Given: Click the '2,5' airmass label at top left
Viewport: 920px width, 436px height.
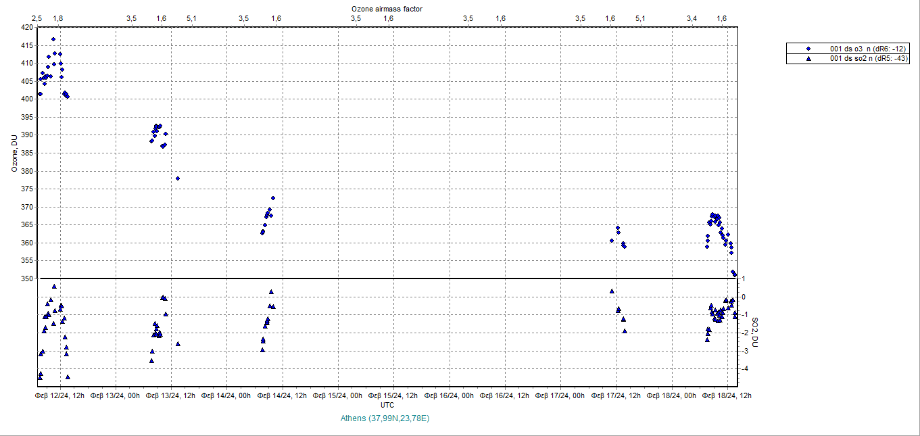Looking at the screenshot, I should click(x=37, y=18).
